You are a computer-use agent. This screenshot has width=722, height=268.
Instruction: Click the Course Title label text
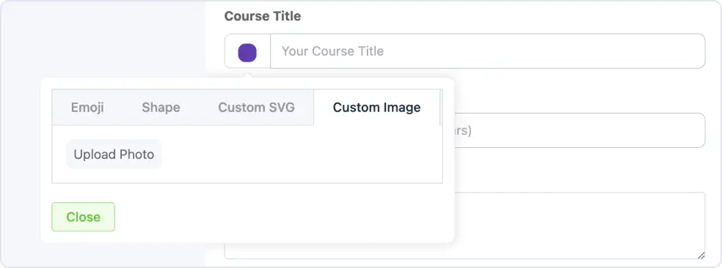[x=263, y=16]
